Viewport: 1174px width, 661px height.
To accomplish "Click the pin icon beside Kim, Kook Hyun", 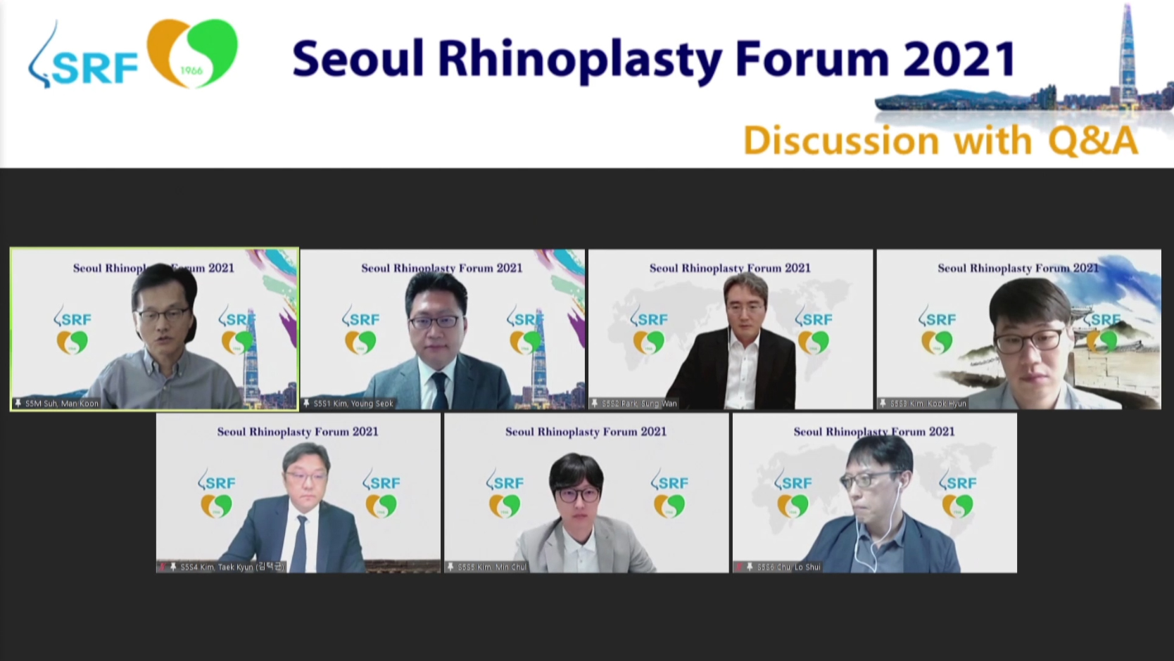I will click(x=883, y=403).
